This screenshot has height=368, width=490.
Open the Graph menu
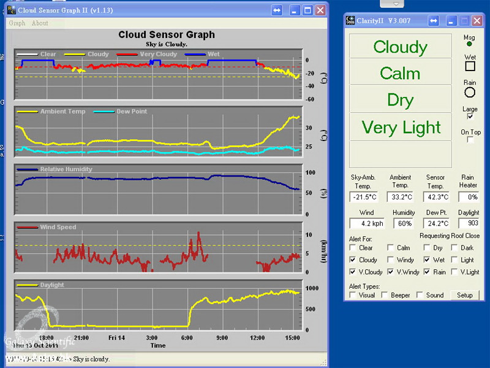(x=17, y=23)
